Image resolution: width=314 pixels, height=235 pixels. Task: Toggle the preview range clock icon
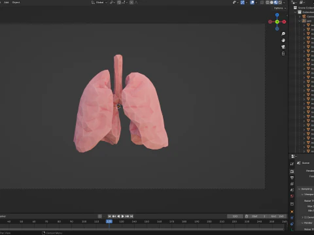click(247, 216)
